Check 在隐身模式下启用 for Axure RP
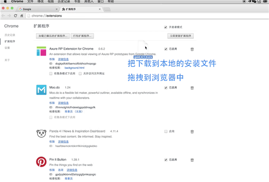This screenshot has width=269, height=182. tap(51, 74)
